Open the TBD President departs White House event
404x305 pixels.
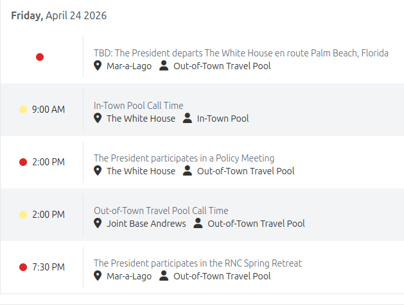click(241, 53)
